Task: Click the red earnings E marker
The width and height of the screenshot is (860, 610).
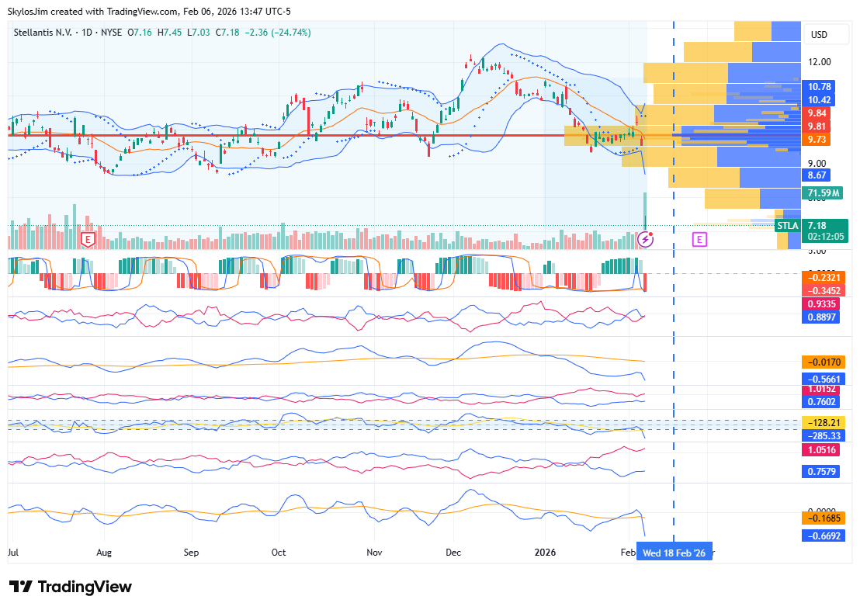Action: click(x=88, y=240)
